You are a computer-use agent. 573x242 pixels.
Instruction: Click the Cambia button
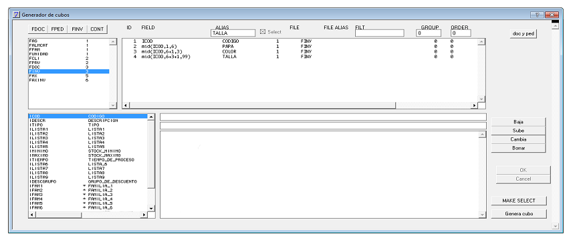click(518, 139)
